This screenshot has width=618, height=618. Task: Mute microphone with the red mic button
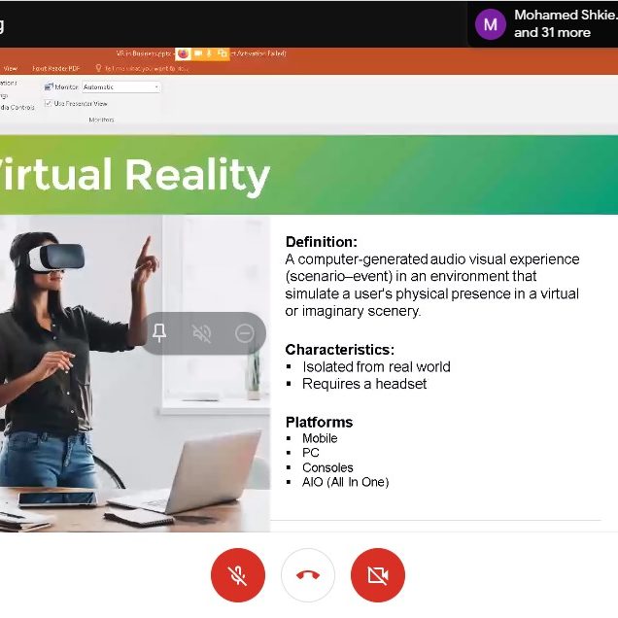tap(238, 575)
